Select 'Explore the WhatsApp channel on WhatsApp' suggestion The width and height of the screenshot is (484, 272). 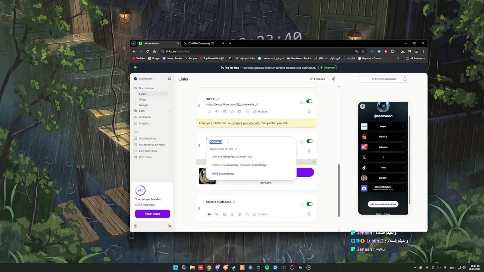[x=239, y=165]
